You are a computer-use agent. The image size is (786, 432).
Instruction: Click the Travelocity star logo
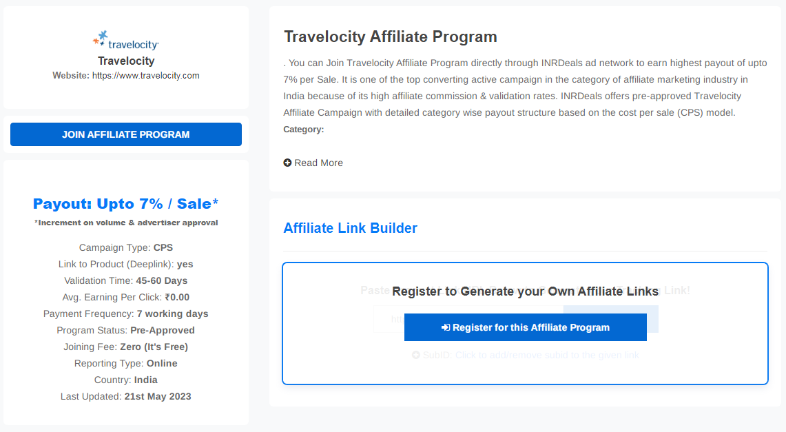tap(101, 39)
